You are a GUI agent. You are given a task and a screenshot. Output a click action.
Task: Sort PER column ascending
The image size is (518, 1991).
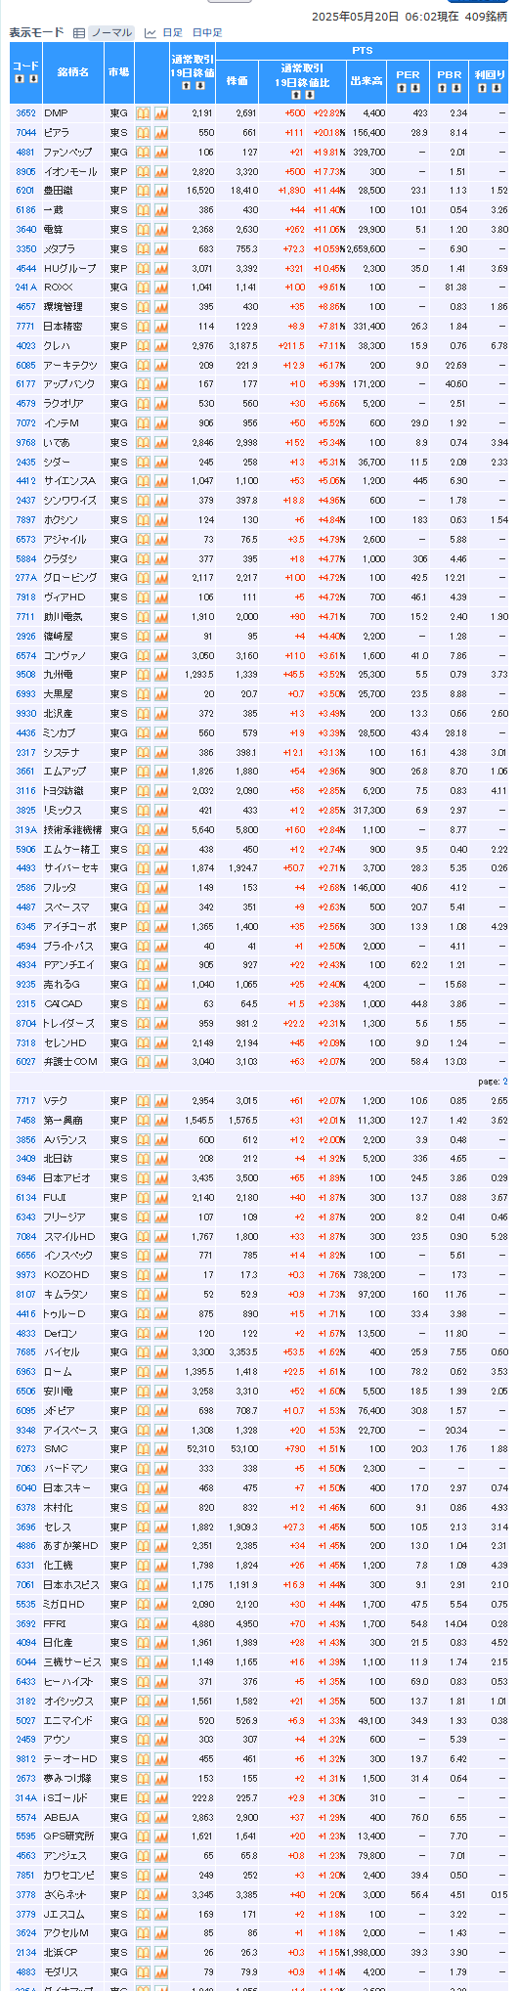pos(401,88)
